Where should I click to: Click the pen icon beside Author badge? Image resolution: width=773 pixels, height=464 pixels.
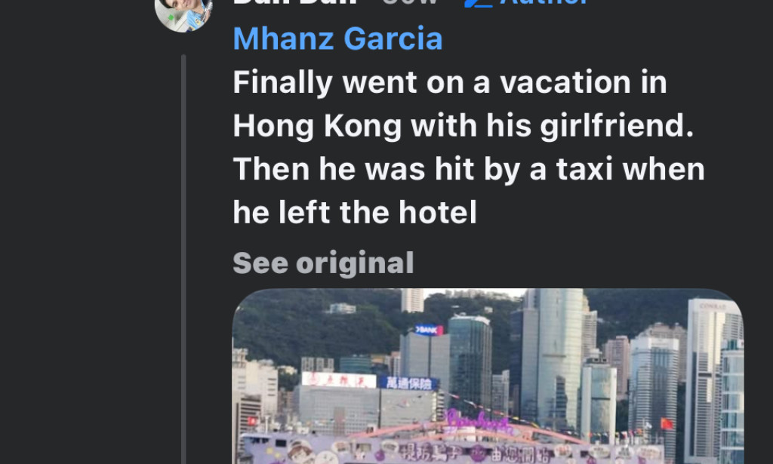coord(477,3)
